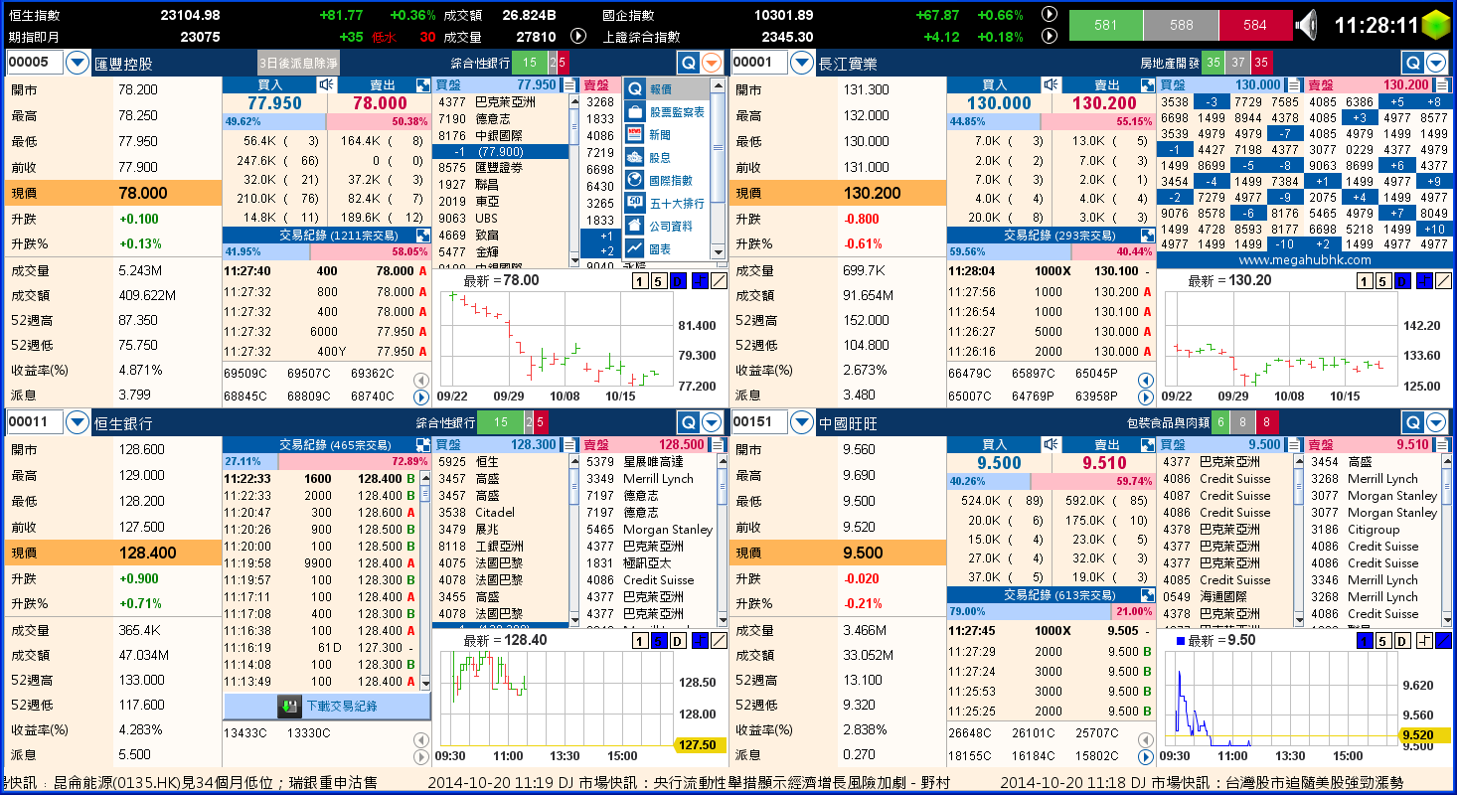This screenshot has width=1457, height=795.
Task: Click the 圖表 chart entry in menu
Action: 667,248
